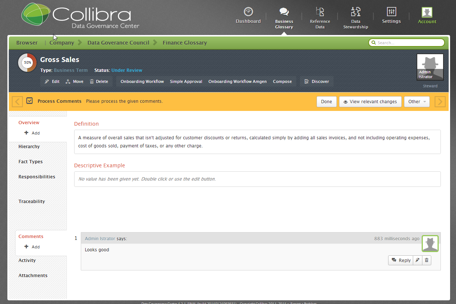Open the Admin Istrator steward avatar
Screen dimensions: 456x304
coord(430,67)
